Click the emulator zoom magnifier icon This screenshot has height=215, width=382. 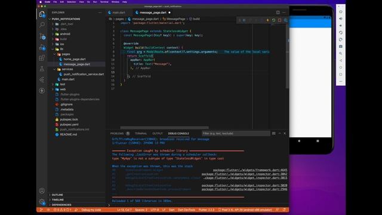pos(341,53)
